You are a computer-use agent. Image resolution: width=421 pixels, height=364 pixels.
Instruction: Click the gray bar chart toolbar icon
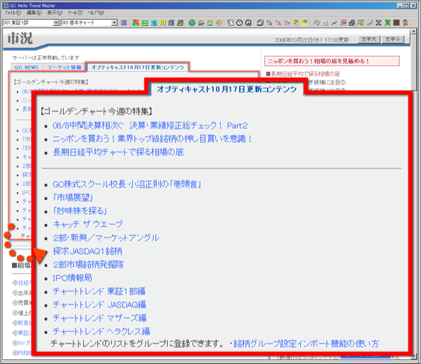coord(325,23)
